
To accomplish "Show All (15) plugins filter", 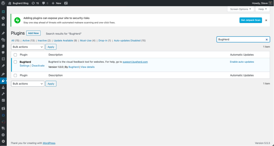I will [15, 41].
